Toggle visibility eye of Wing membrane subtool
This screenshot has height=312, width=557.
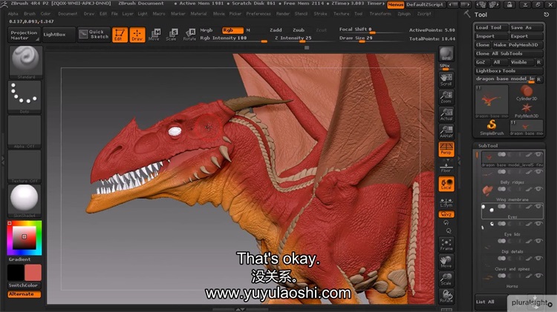[539, 189]
